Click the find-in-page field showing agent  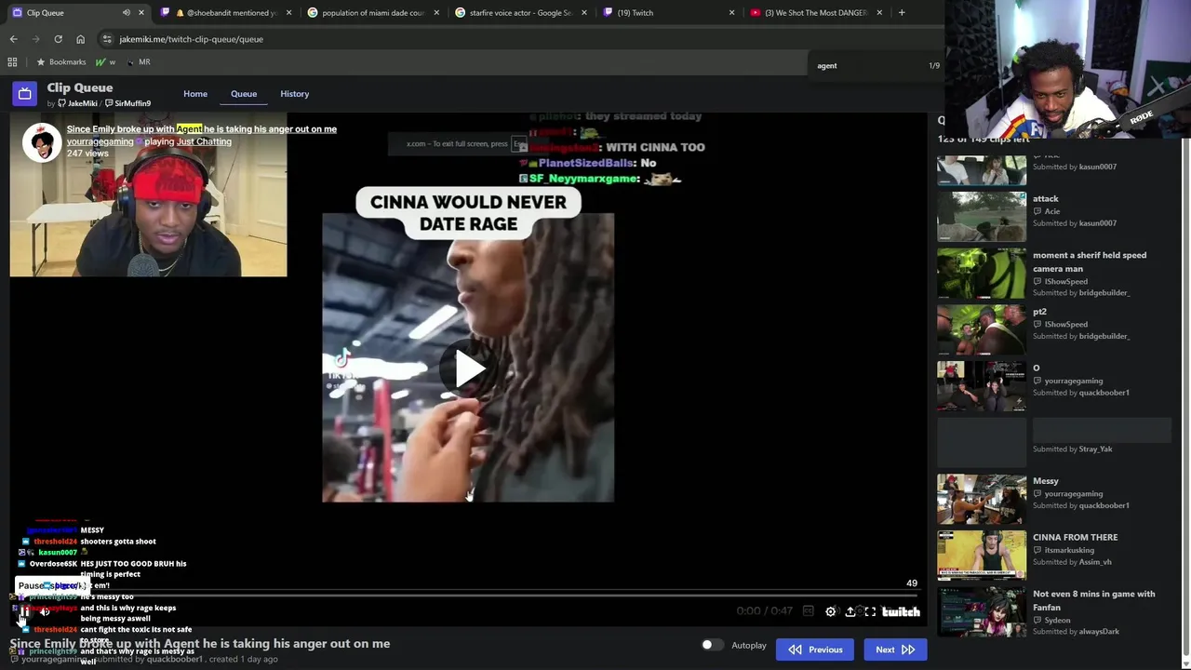click(x=865, y=65)
